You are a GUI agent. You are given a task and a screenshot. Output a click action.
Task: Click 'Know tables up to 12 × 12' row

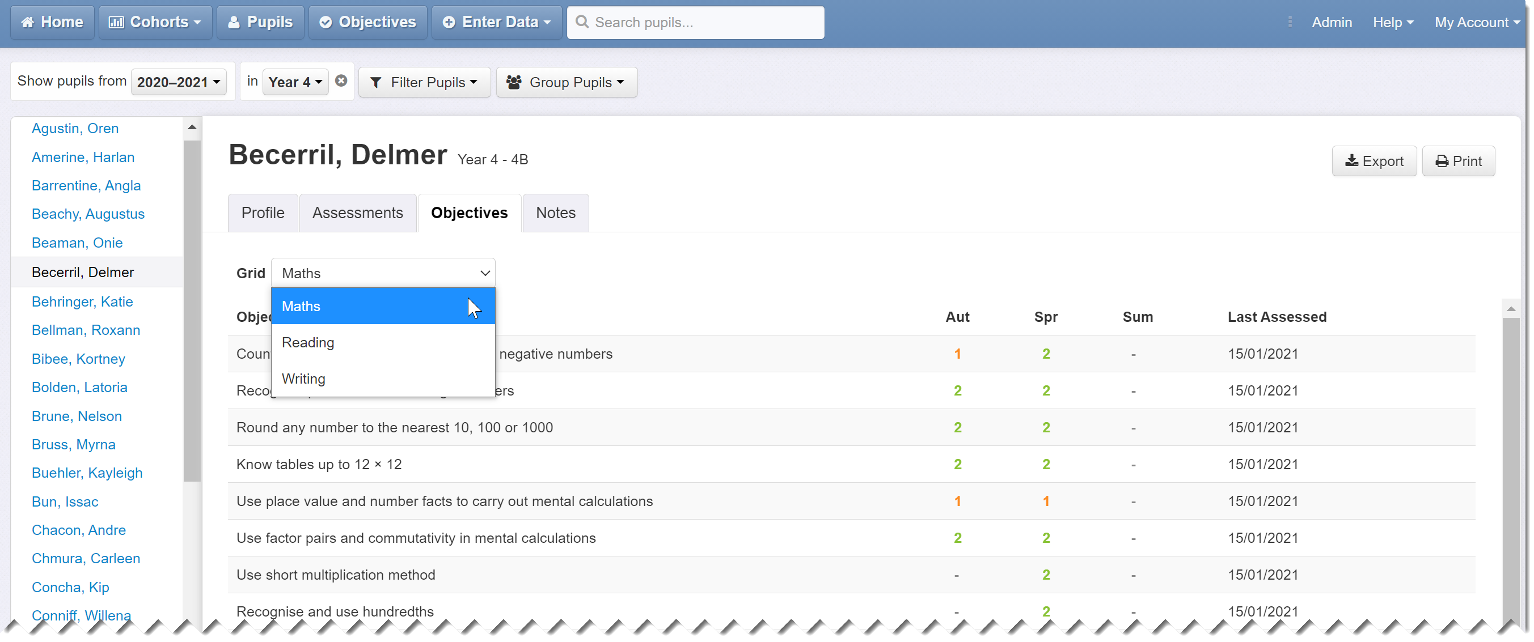[852, 464]
